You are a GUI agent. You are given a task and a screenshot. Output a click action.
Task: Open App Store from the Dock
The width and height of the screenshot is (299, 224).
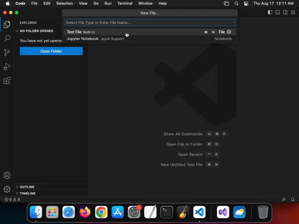point(118,212)
